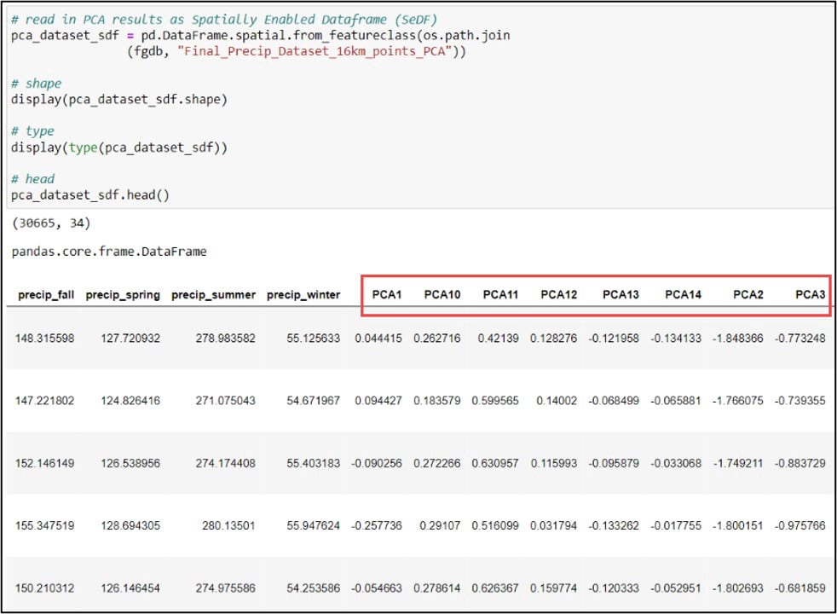The height and width of the screenshot is (614, 837).
Task: Click the PCA10 column header
Action: coord(442,295)
